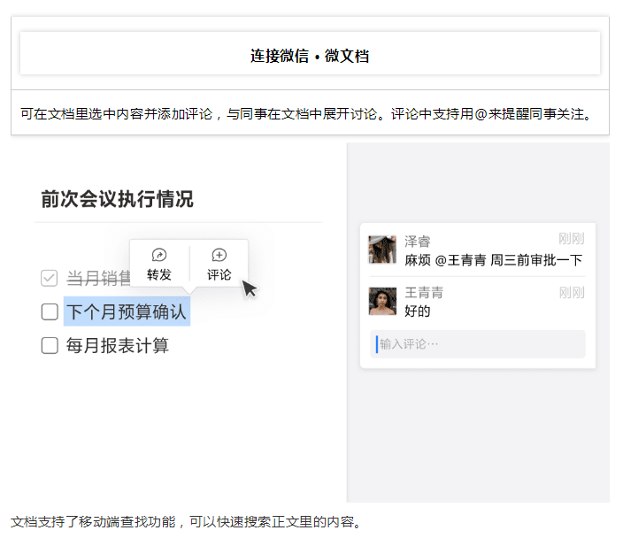Click the sentence about 移动端查找功能
Viewport: 623px width, 538px height.
coord(186,522)
